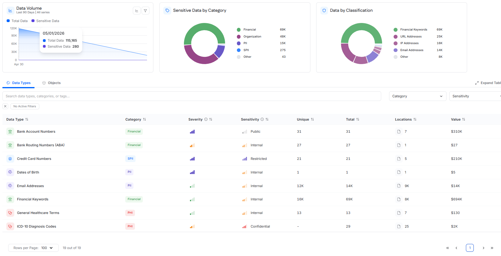Switch to the Objects tab
Image resolution: width=501 pixels, height=256 pixels.
pyautogui.click(x=51, y=83)
